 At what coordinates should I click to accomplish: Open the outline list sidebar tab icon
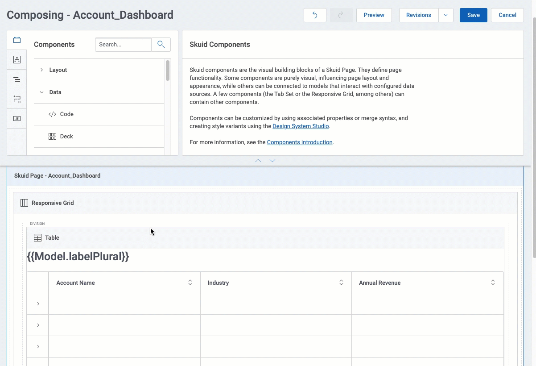tap(17, 79)
